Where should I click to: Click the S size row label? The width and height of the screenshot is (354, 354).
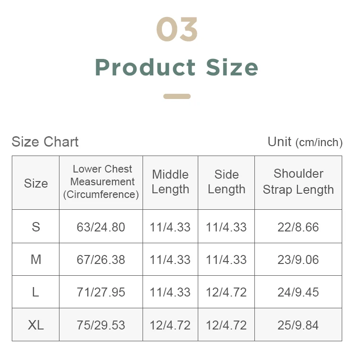[36, 227]
